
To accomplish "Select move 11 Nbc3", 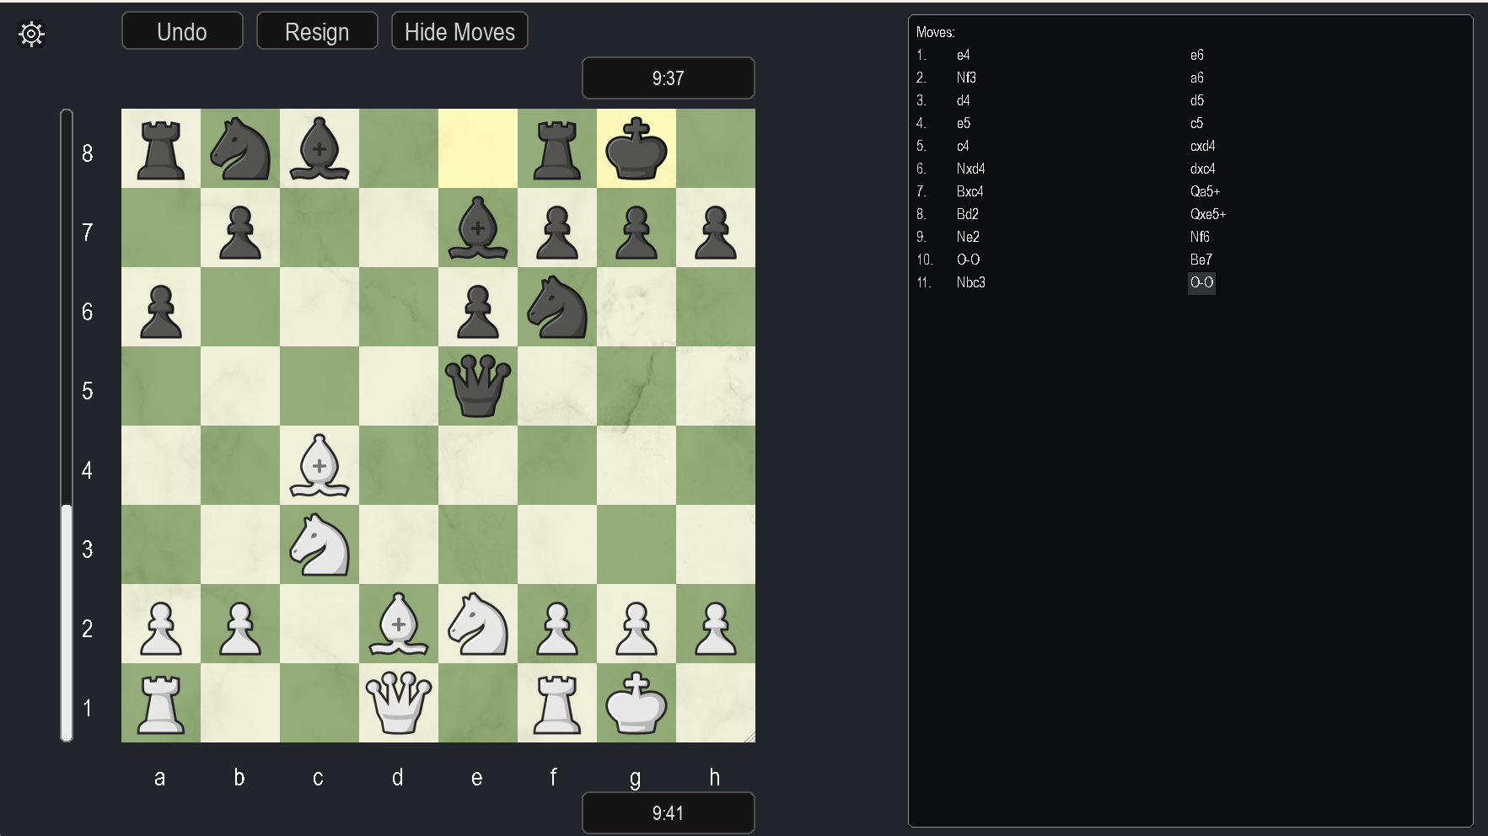I will tap(970, 282).
